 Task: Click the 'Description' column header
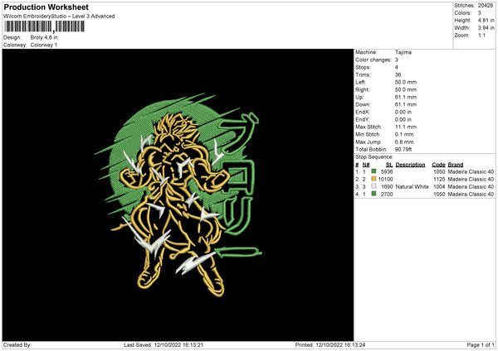[410, 165]
